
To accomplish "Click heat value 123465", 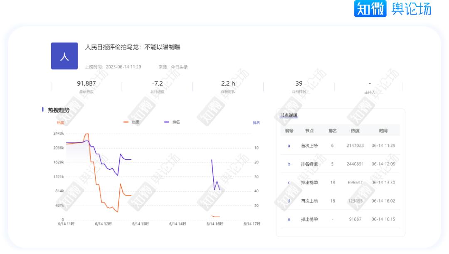I will 355,201.
